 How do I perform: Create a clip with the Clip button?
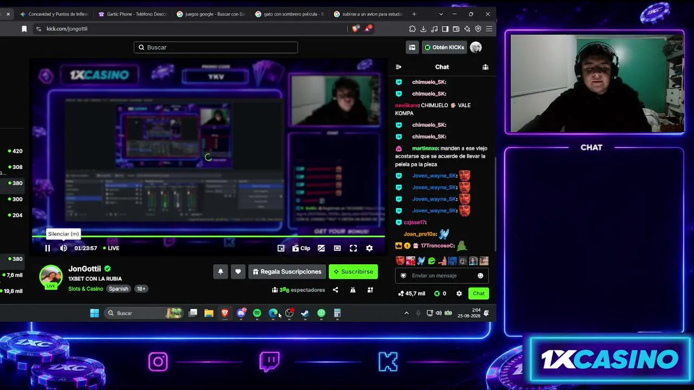tap(301, 248)
